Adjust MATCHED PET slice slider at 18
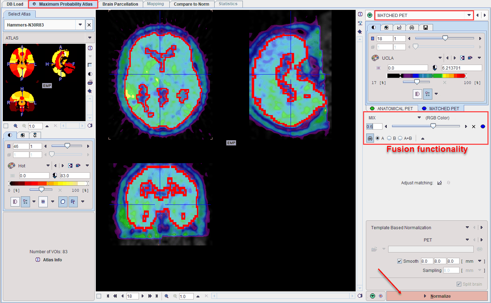This screenshot has height=303, width=491. [x=445, y=38]
